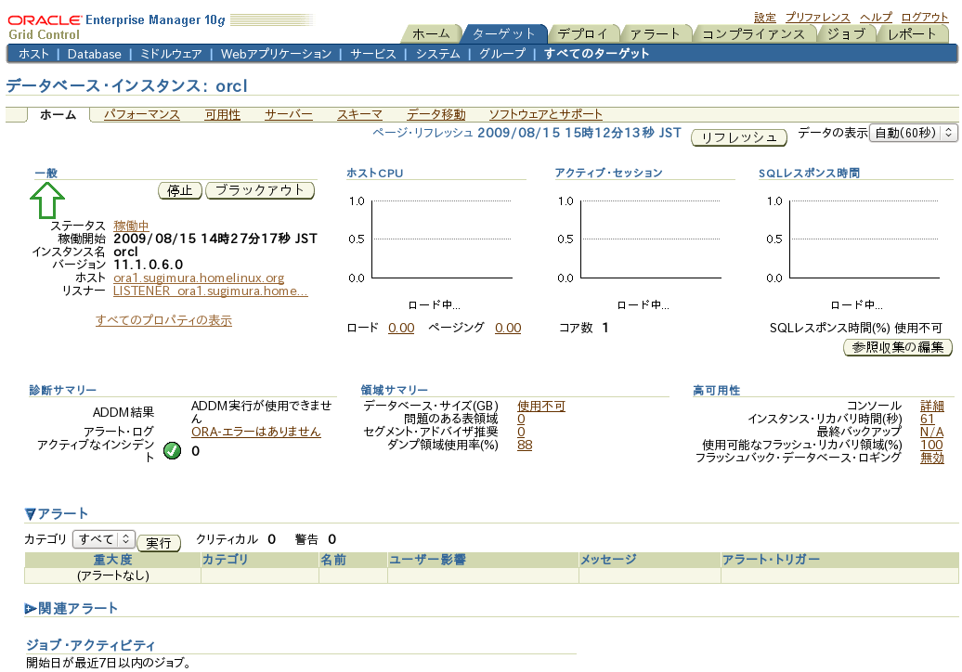Click the ページング value 0.00 link
This screenshot has width=962, height=672.
[x=508, y=328]
